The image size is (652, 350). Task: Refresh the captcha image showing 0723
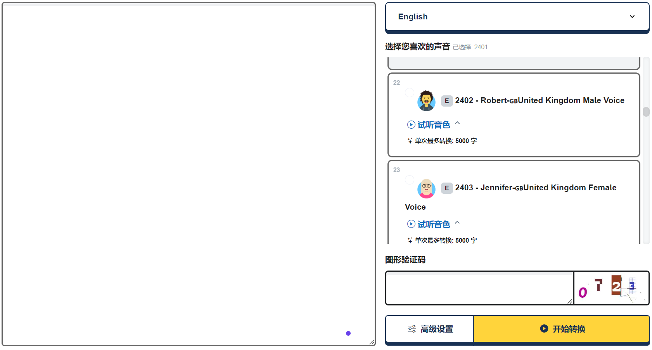611,288
